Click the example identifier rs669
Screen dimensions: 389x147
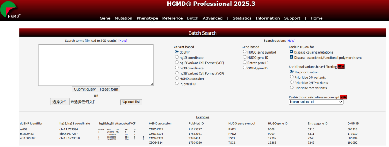point(23,129)
